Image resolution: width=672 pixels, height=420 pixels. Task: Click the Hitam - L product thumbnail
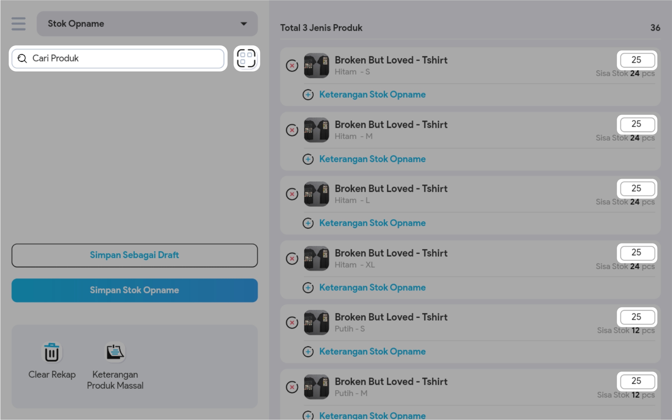click(316, 194)
